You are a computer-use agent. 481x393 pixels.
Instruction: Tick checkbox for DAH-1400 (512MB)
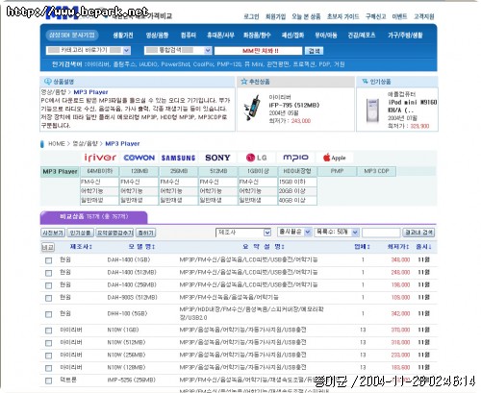(48, 273)
